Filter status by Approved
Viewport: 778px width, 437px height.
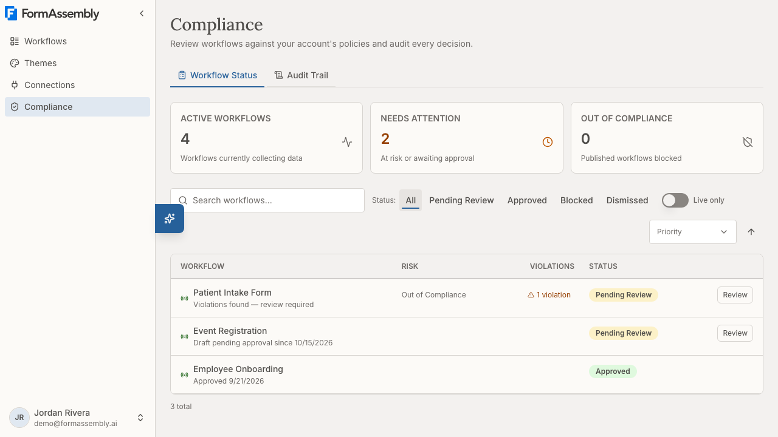coord(527,200)
